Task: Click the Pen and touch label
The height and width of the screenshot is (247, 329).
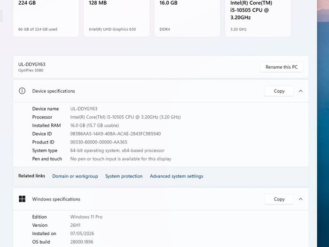Action: [47, 159]
